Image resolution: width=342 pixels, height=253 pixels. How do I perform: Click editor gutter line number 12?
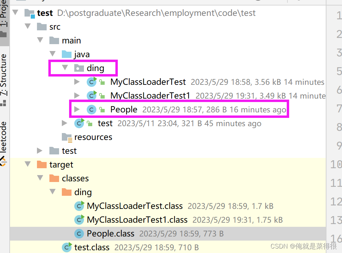[x=336, y=201]
